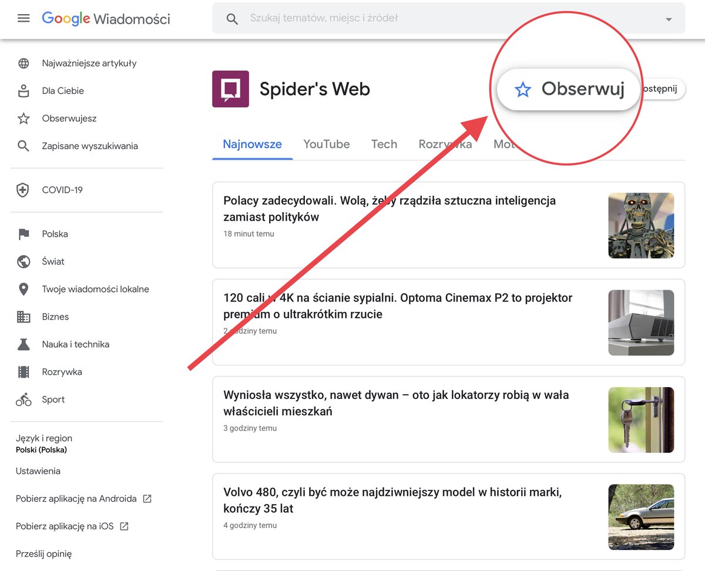Click the Rozrywka film strip icon
The image size is (705, 571).
tap(23, 372)
